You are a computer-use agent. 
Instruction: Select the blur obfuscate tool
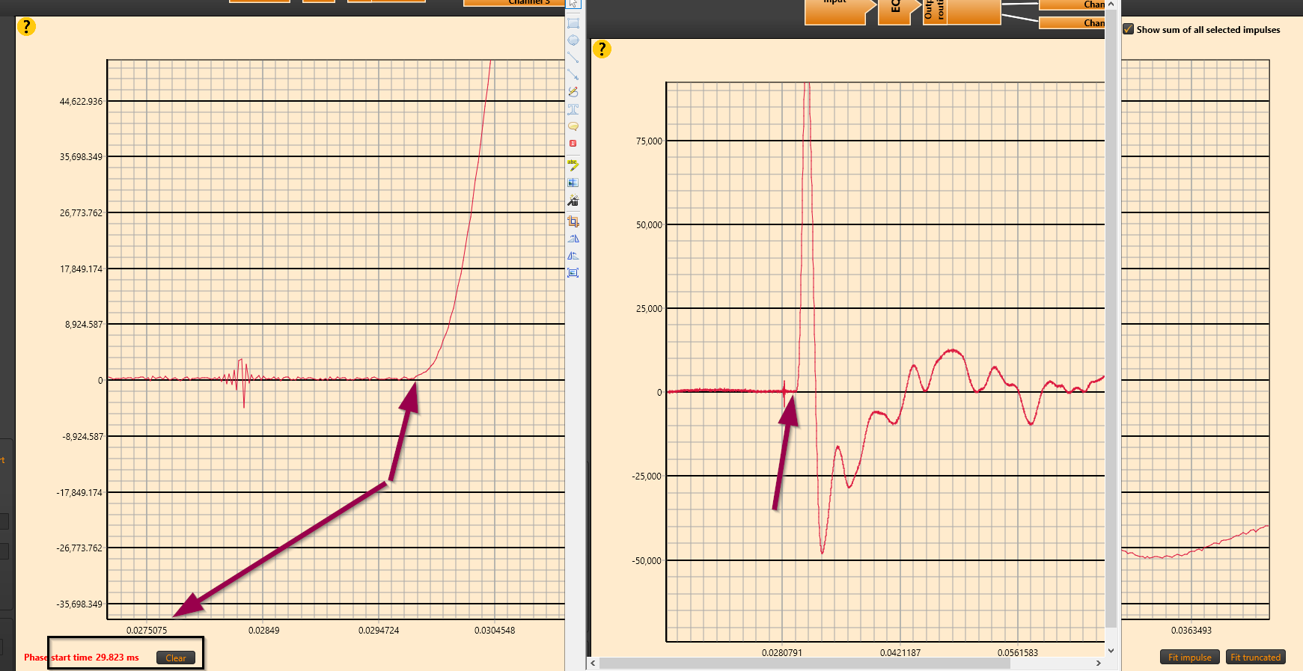[573, 183]
